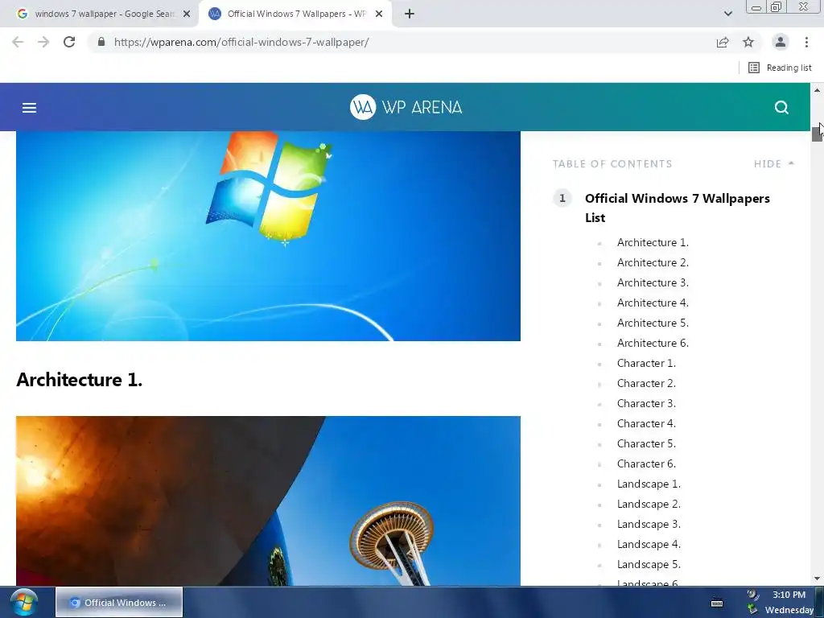Click the Architecture 1. heading text
824x618 pixels.
point(80,380)
